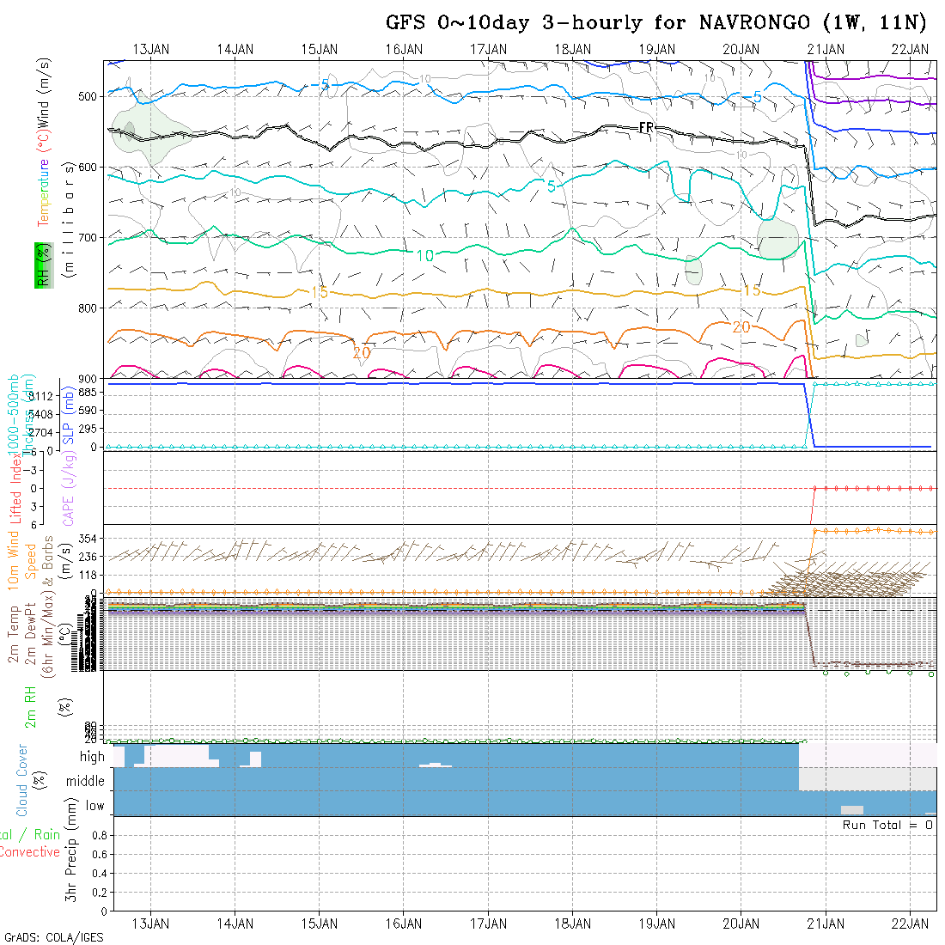Click the 15 contour label near 15JAN
Viewport: 945px width, 945px height.
[319, 293]
